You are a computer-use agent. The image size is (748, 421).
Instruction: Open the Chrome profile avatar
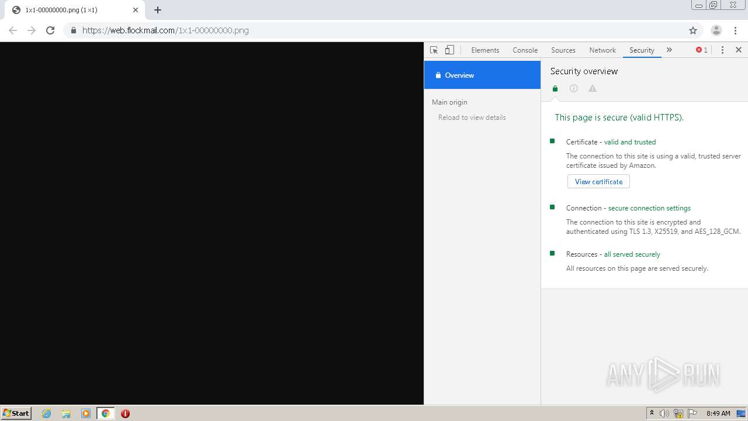pos(716,30)
